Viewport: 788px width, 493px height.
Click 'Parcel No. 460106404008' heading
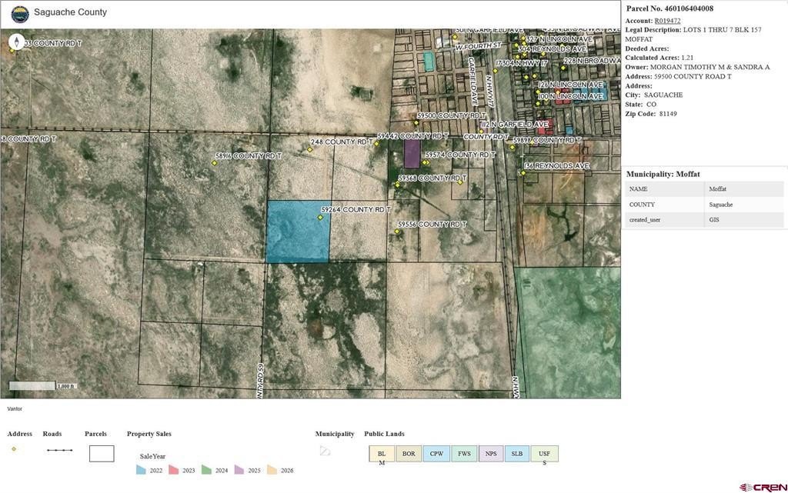pos(669,8)
